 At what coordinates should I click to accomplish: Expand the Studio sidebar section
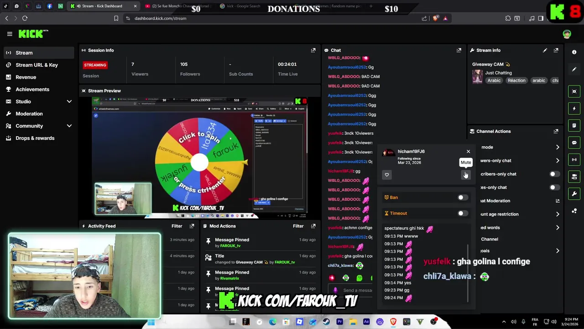point(69,101)
